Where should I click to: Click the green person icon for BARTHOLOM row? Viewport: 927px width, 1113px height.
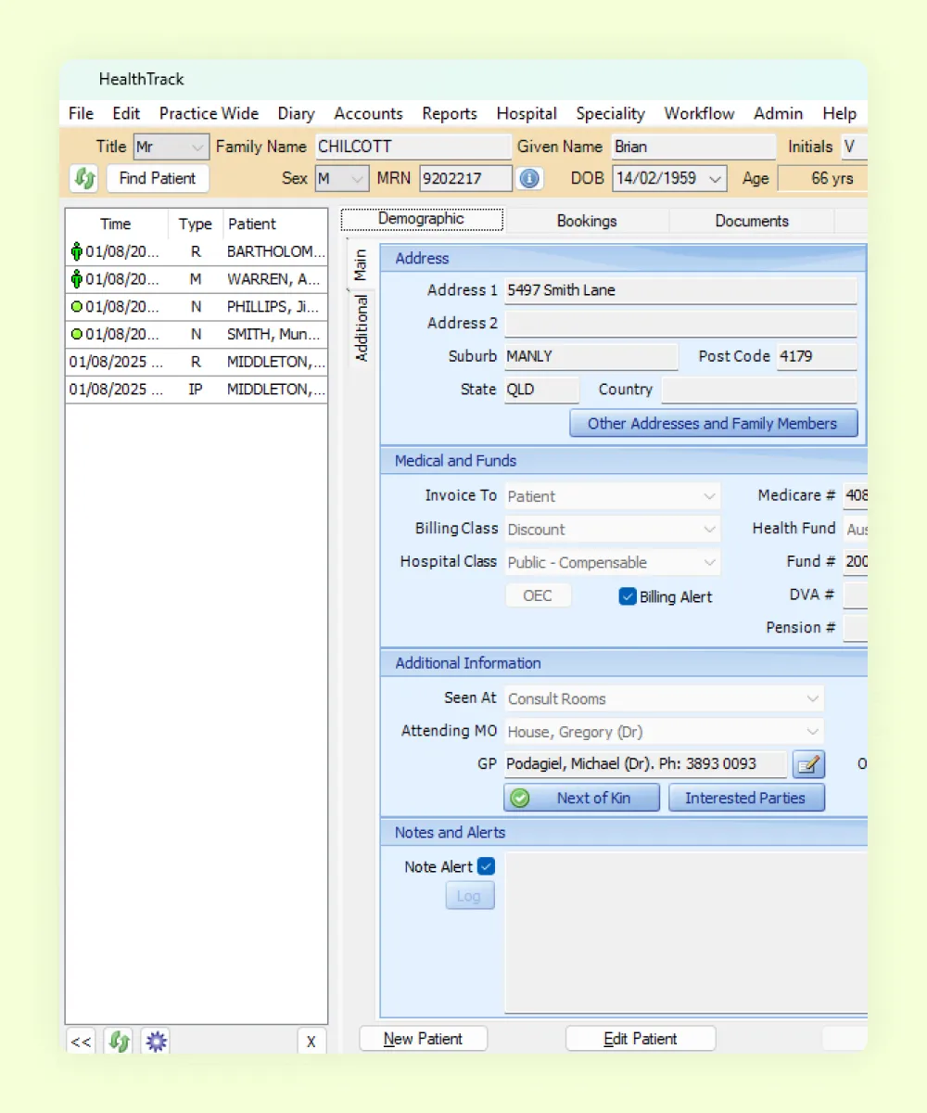coord(77,251)
